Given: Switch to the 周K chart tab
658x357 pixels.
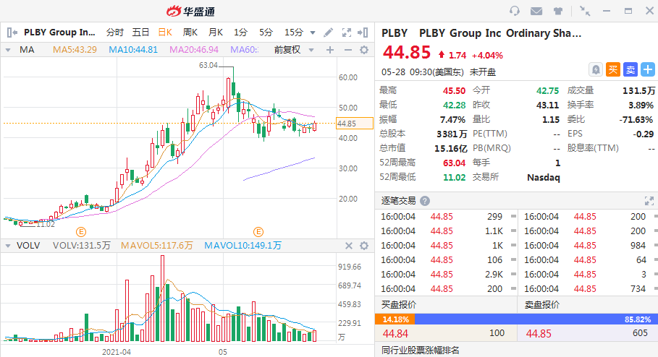Looking at the screenshot, I should click(190, 33).
